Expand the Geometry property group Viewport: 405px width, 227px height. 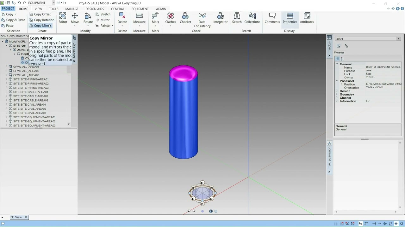(337, 94)
